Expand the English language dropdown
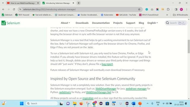The width and height of the screenshot is (190, 107). [x=153, y=23]
